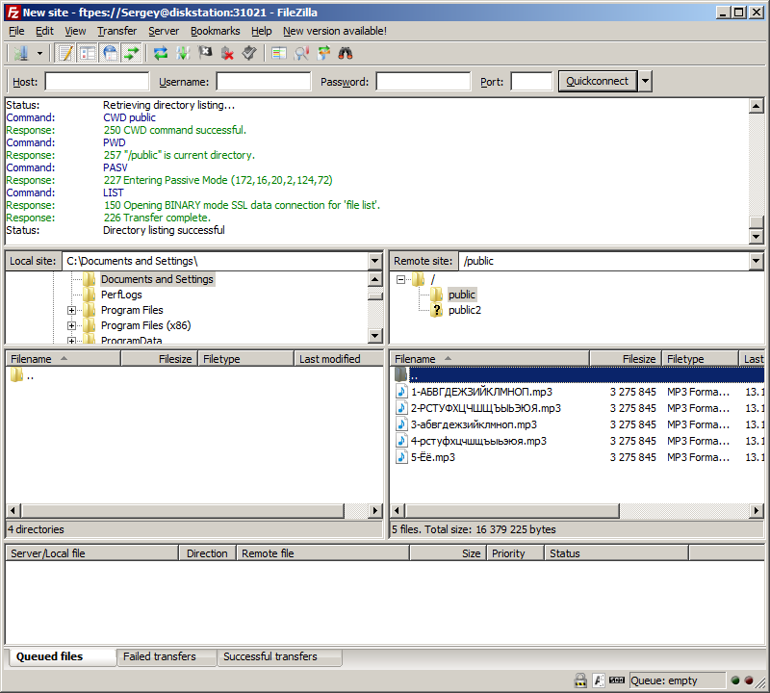Open the File menu
The height and width of the screenshot is (693, 770).
coord(16,31)
